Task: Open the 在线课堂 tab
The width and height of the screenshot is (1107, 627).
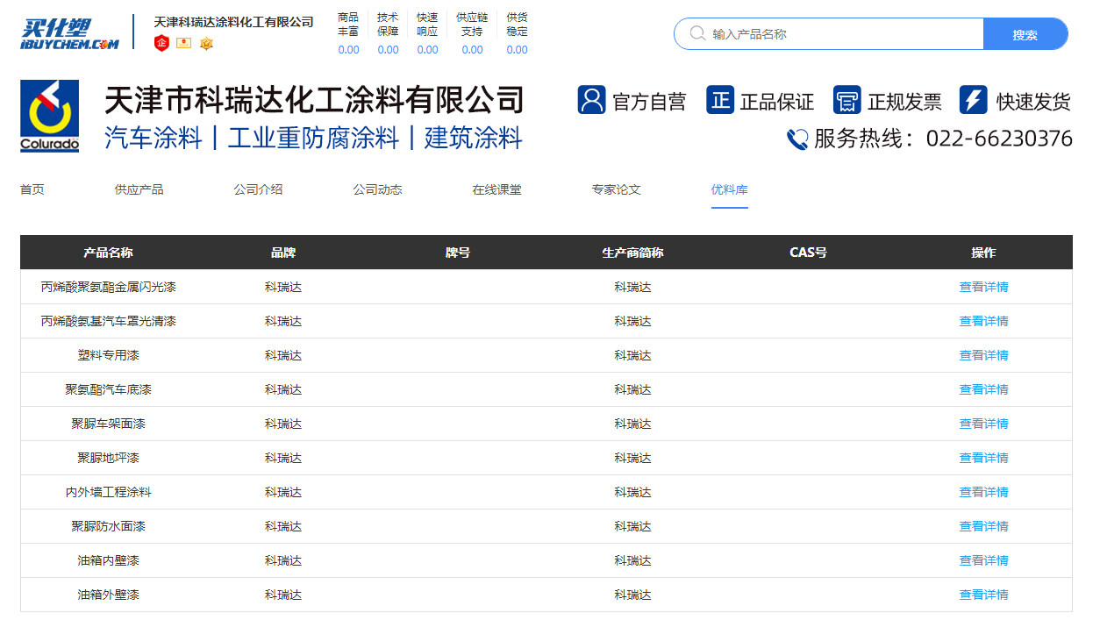Action: click(x=496, y=189)
